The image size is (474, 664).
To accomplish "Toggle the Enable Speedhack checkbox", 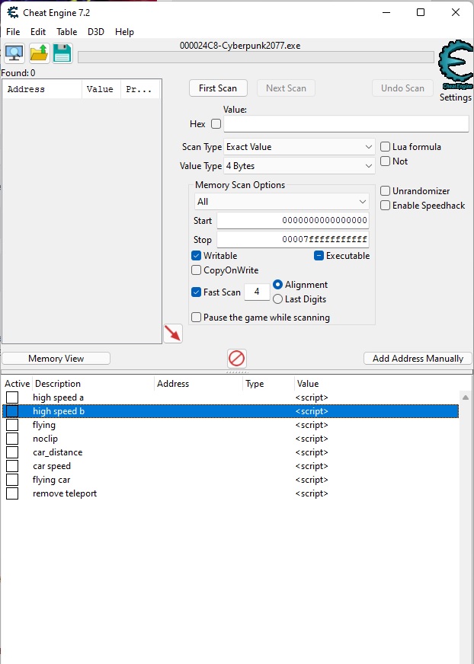I will click(x=386, y=206).
